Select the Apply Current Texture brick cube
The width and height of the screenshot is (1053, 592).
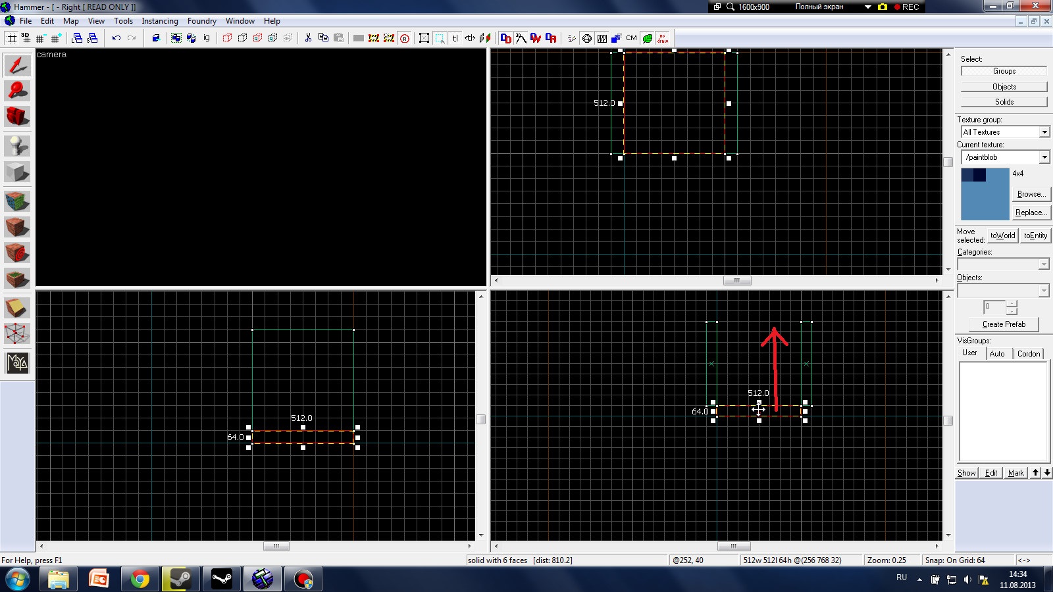tap(18, 227)
